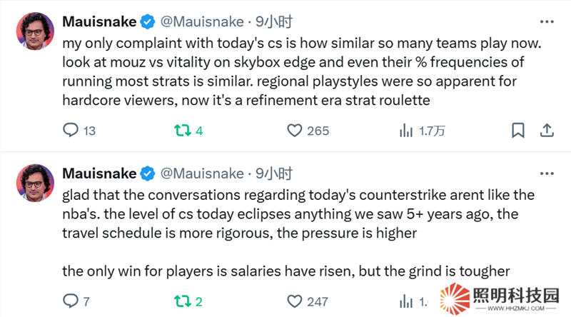Open more options on the first tweet
The width and height of the screenshot is (571, 317).
(x=546, y=21)
